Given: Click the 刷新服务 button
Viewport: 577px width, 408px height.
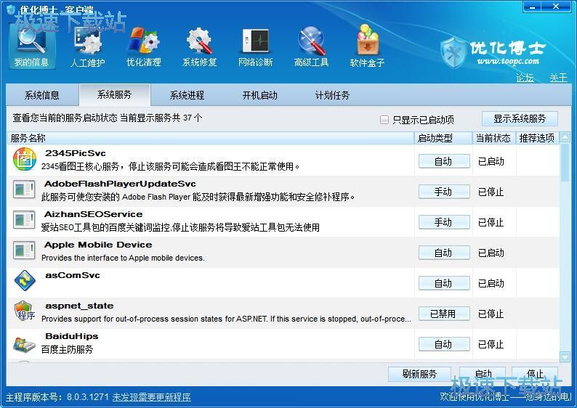Looking at the screenshot, I should coord(419,374).
